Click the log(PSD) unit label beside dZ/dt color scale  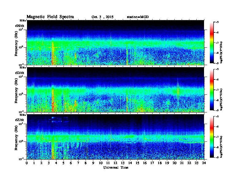[221, 147]
